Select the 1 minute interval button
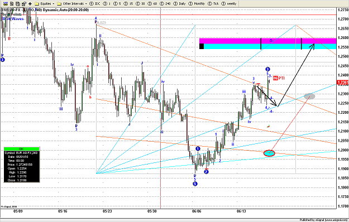The width and height of the screenshot is (349, 222). click(107, 3)
